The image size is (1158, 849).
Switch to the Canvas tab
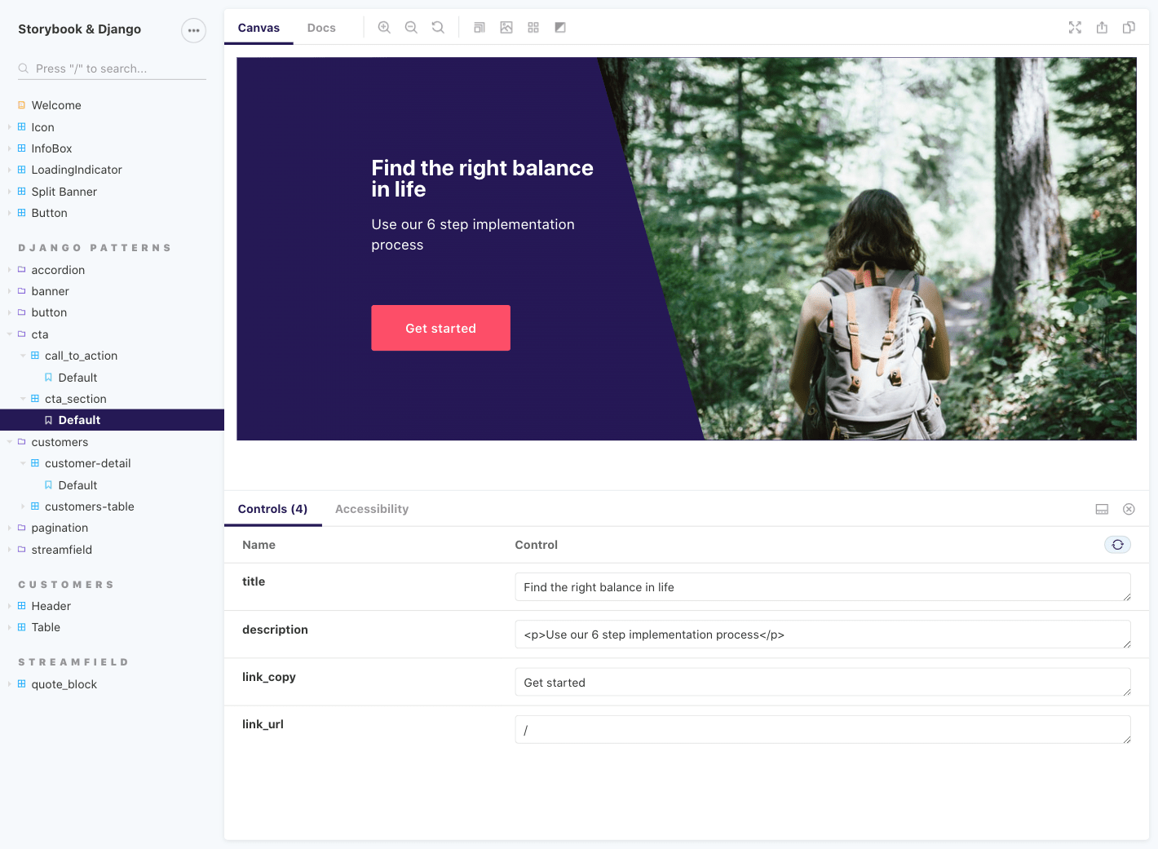(x=259, y=28)
